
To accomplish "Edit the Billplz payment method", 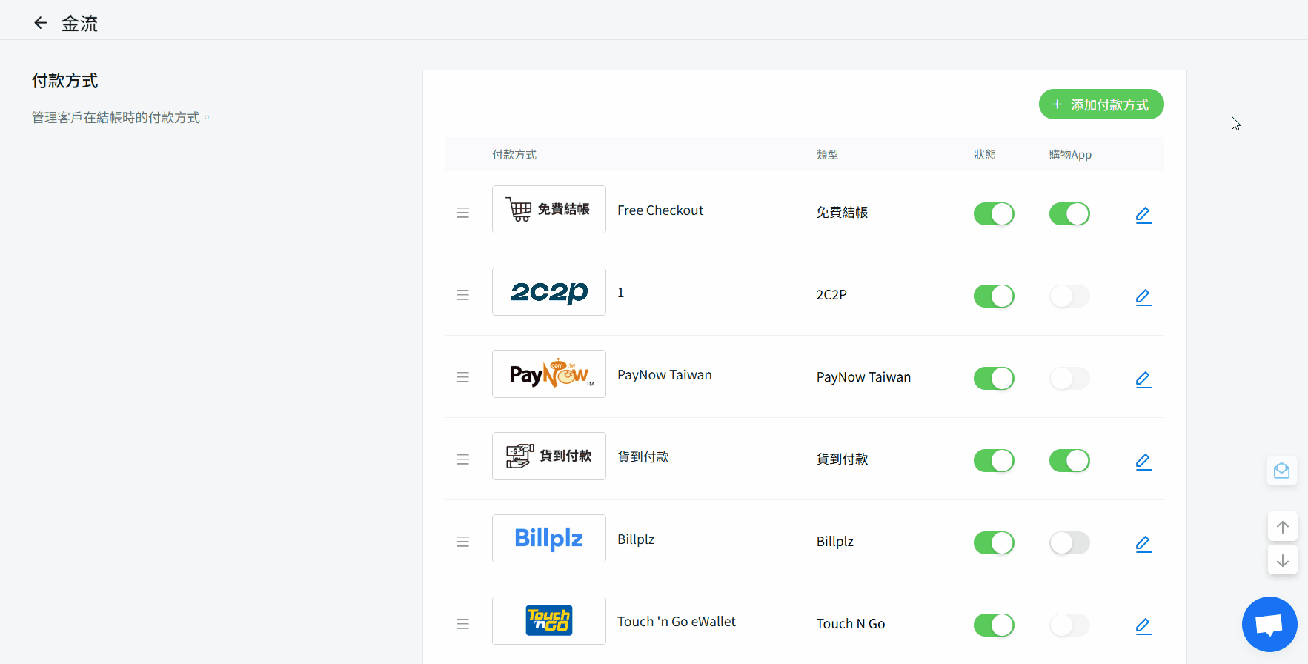I will [1143, 544].
